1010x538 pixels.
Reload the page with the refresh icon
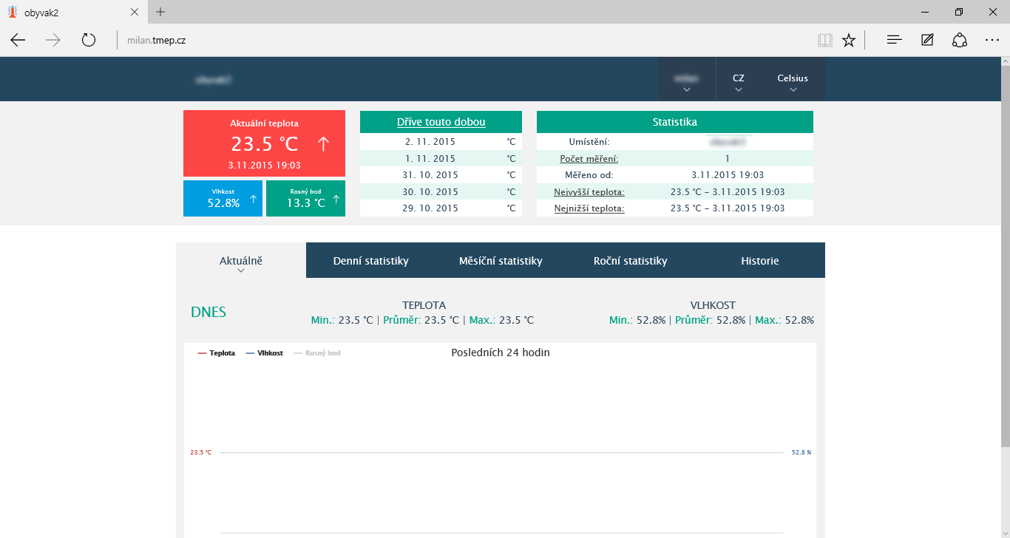[89, 40]
